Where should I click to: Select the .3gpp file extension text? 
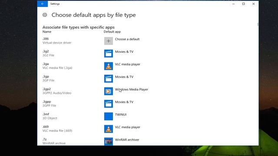tap(46, 101)
